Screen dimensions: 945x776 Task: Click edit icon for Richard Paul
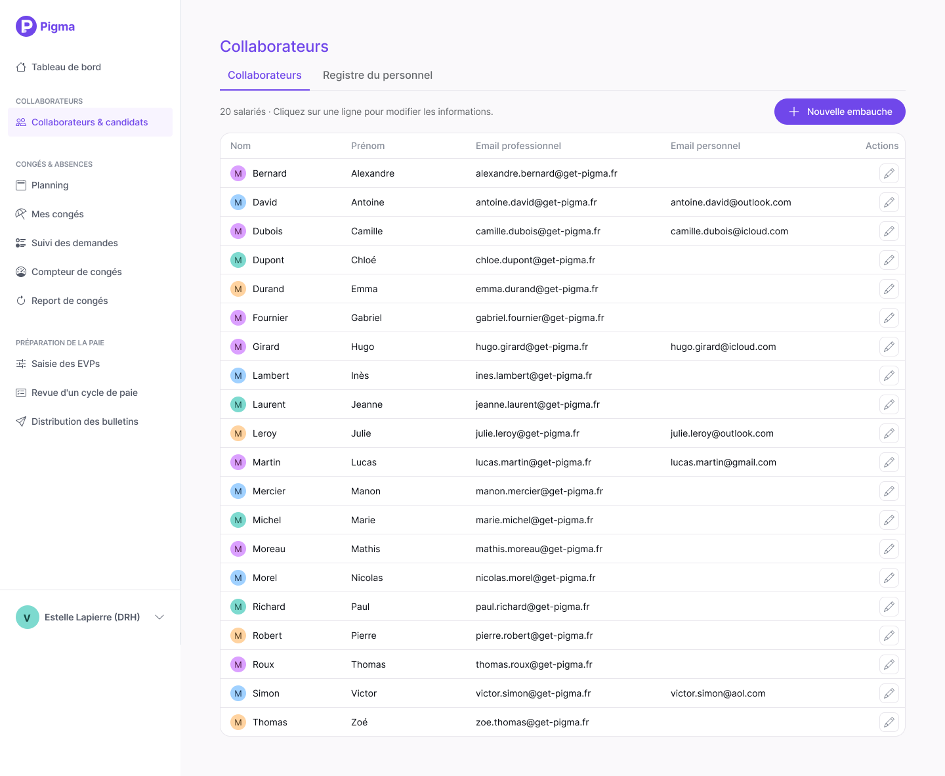[889, 607]
